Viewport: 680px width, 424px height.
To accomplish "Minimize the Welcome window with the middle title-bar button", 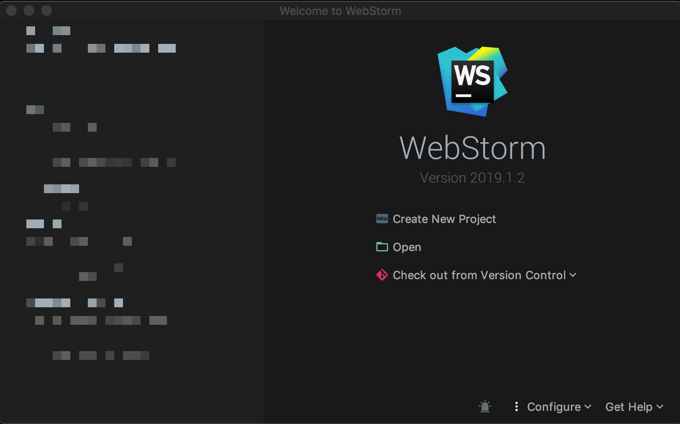I will point(29,11).
